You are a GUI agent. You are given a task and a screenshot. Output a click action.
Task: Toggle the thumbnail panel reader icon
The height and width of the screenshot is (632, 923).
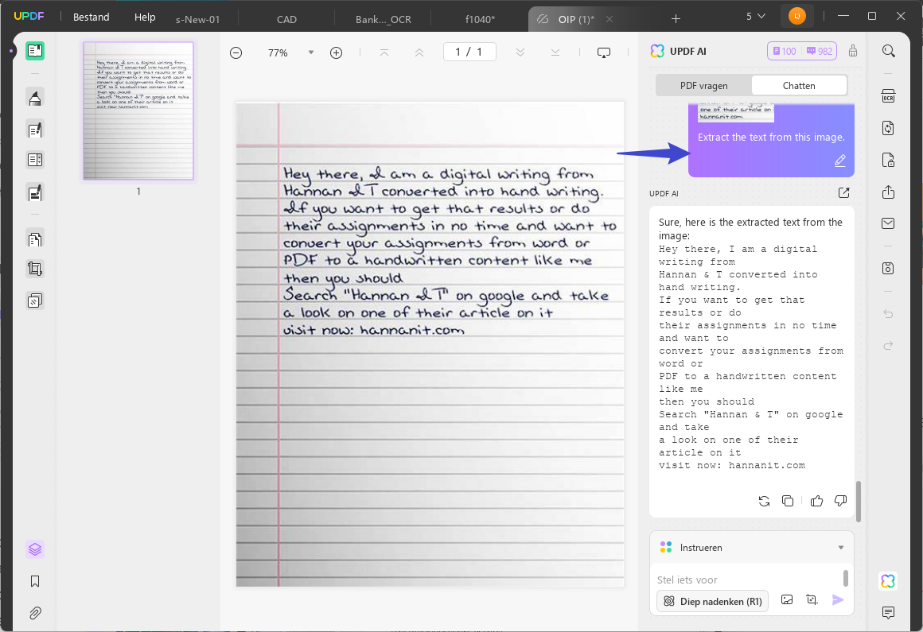click(35, 51)
